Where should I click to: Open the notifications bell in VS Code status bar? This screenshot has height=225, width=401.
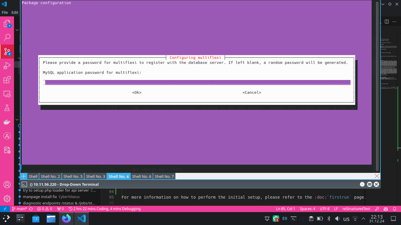395,209
